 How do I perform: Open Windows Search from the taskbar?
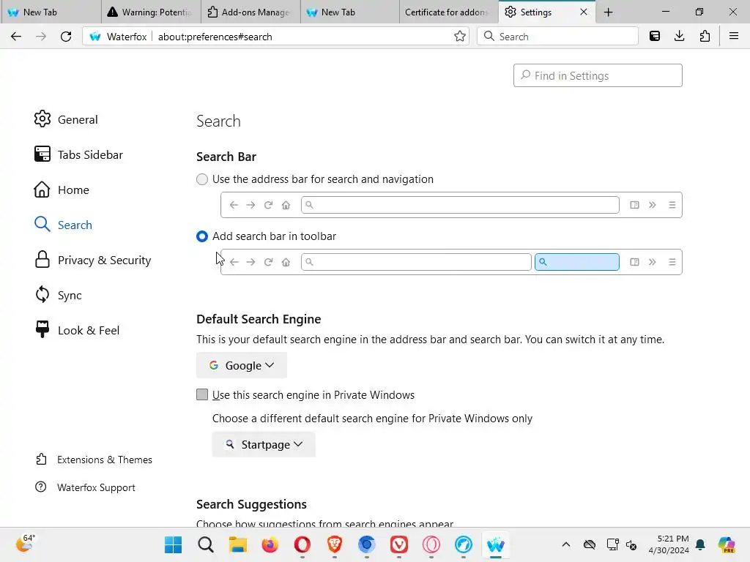coord(206,544)
